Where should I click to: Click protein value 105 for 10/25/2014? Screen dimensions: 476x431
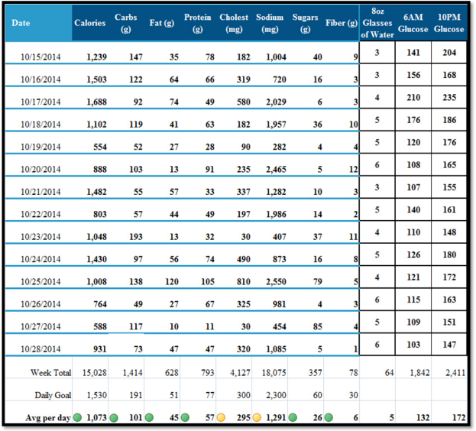tap(208, 282)
